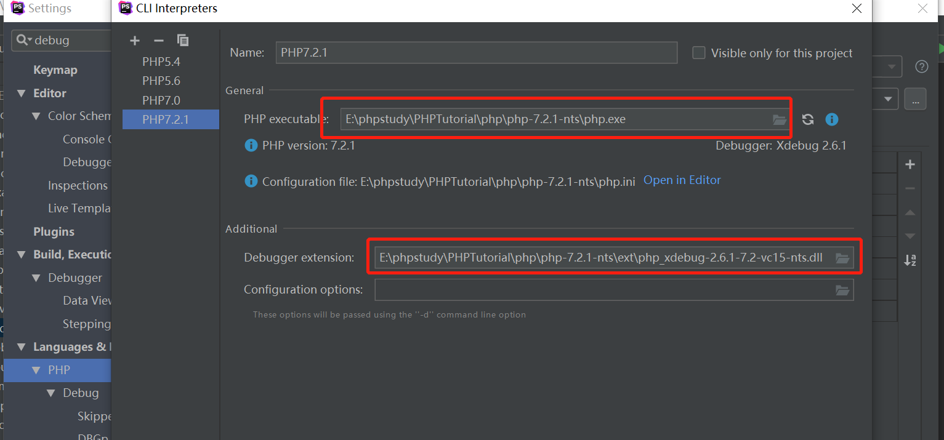Click the move up arrow in Settings panel
944x440 pixels.
[x=910, y=212]
